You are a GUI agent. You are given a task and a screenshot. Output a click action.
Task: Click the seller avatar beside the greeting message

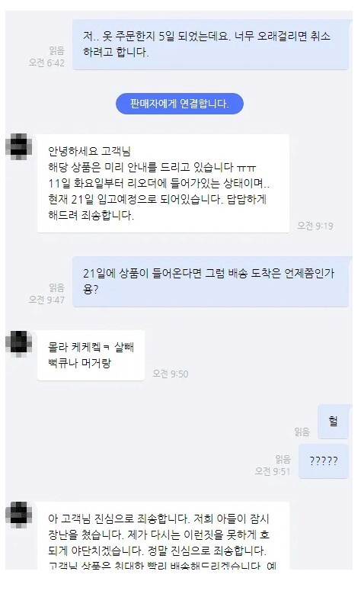point(18,146)
